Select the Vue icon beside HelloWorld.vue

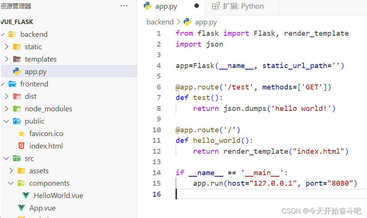pos(26,195)
